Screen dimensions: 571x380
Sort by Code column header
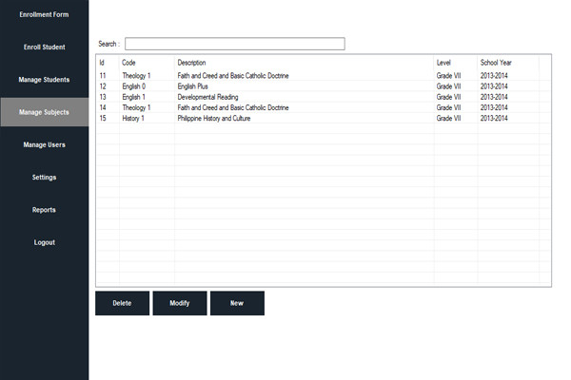coord(147,63)
